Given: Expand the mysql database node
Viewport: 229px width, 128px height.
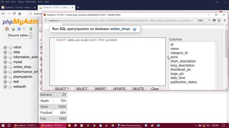Looking at the screenshot, I should click(x=5, y=62).
